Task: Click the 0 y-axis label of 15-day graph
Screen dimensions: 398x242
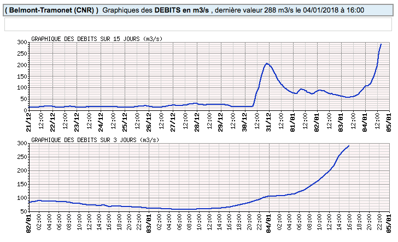Action: 25,110
